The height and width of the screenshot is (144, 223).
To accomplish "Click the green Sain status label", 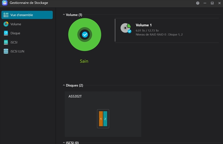I will 84,61.
